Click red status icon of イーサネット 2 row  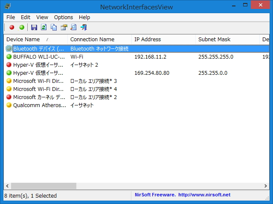(x=9, y=65)
